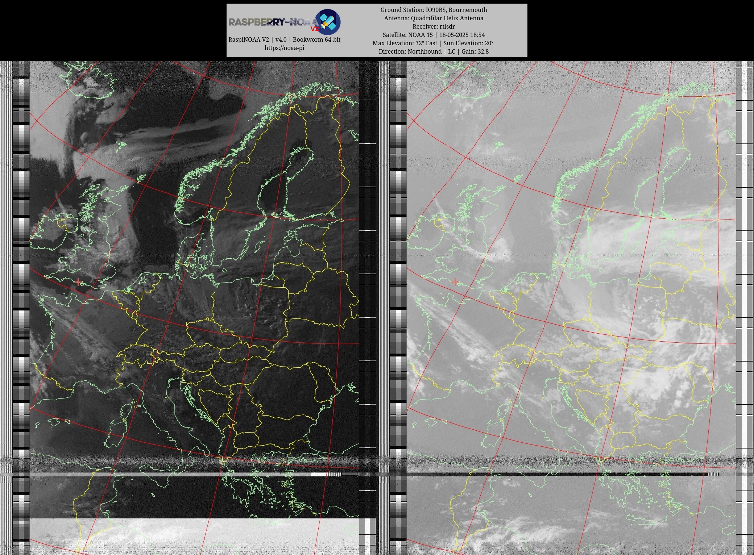Viewport: 754px width, 555px height.
Task: Click 'Satellite: NOAA 15 | 18-05-2025 18:54' line
Action: pos(434,35)
